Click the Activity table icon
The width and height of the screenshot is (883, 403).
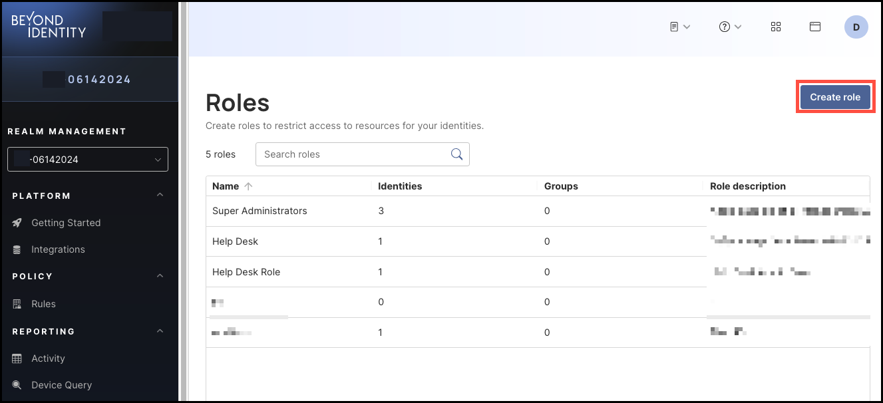17,358
